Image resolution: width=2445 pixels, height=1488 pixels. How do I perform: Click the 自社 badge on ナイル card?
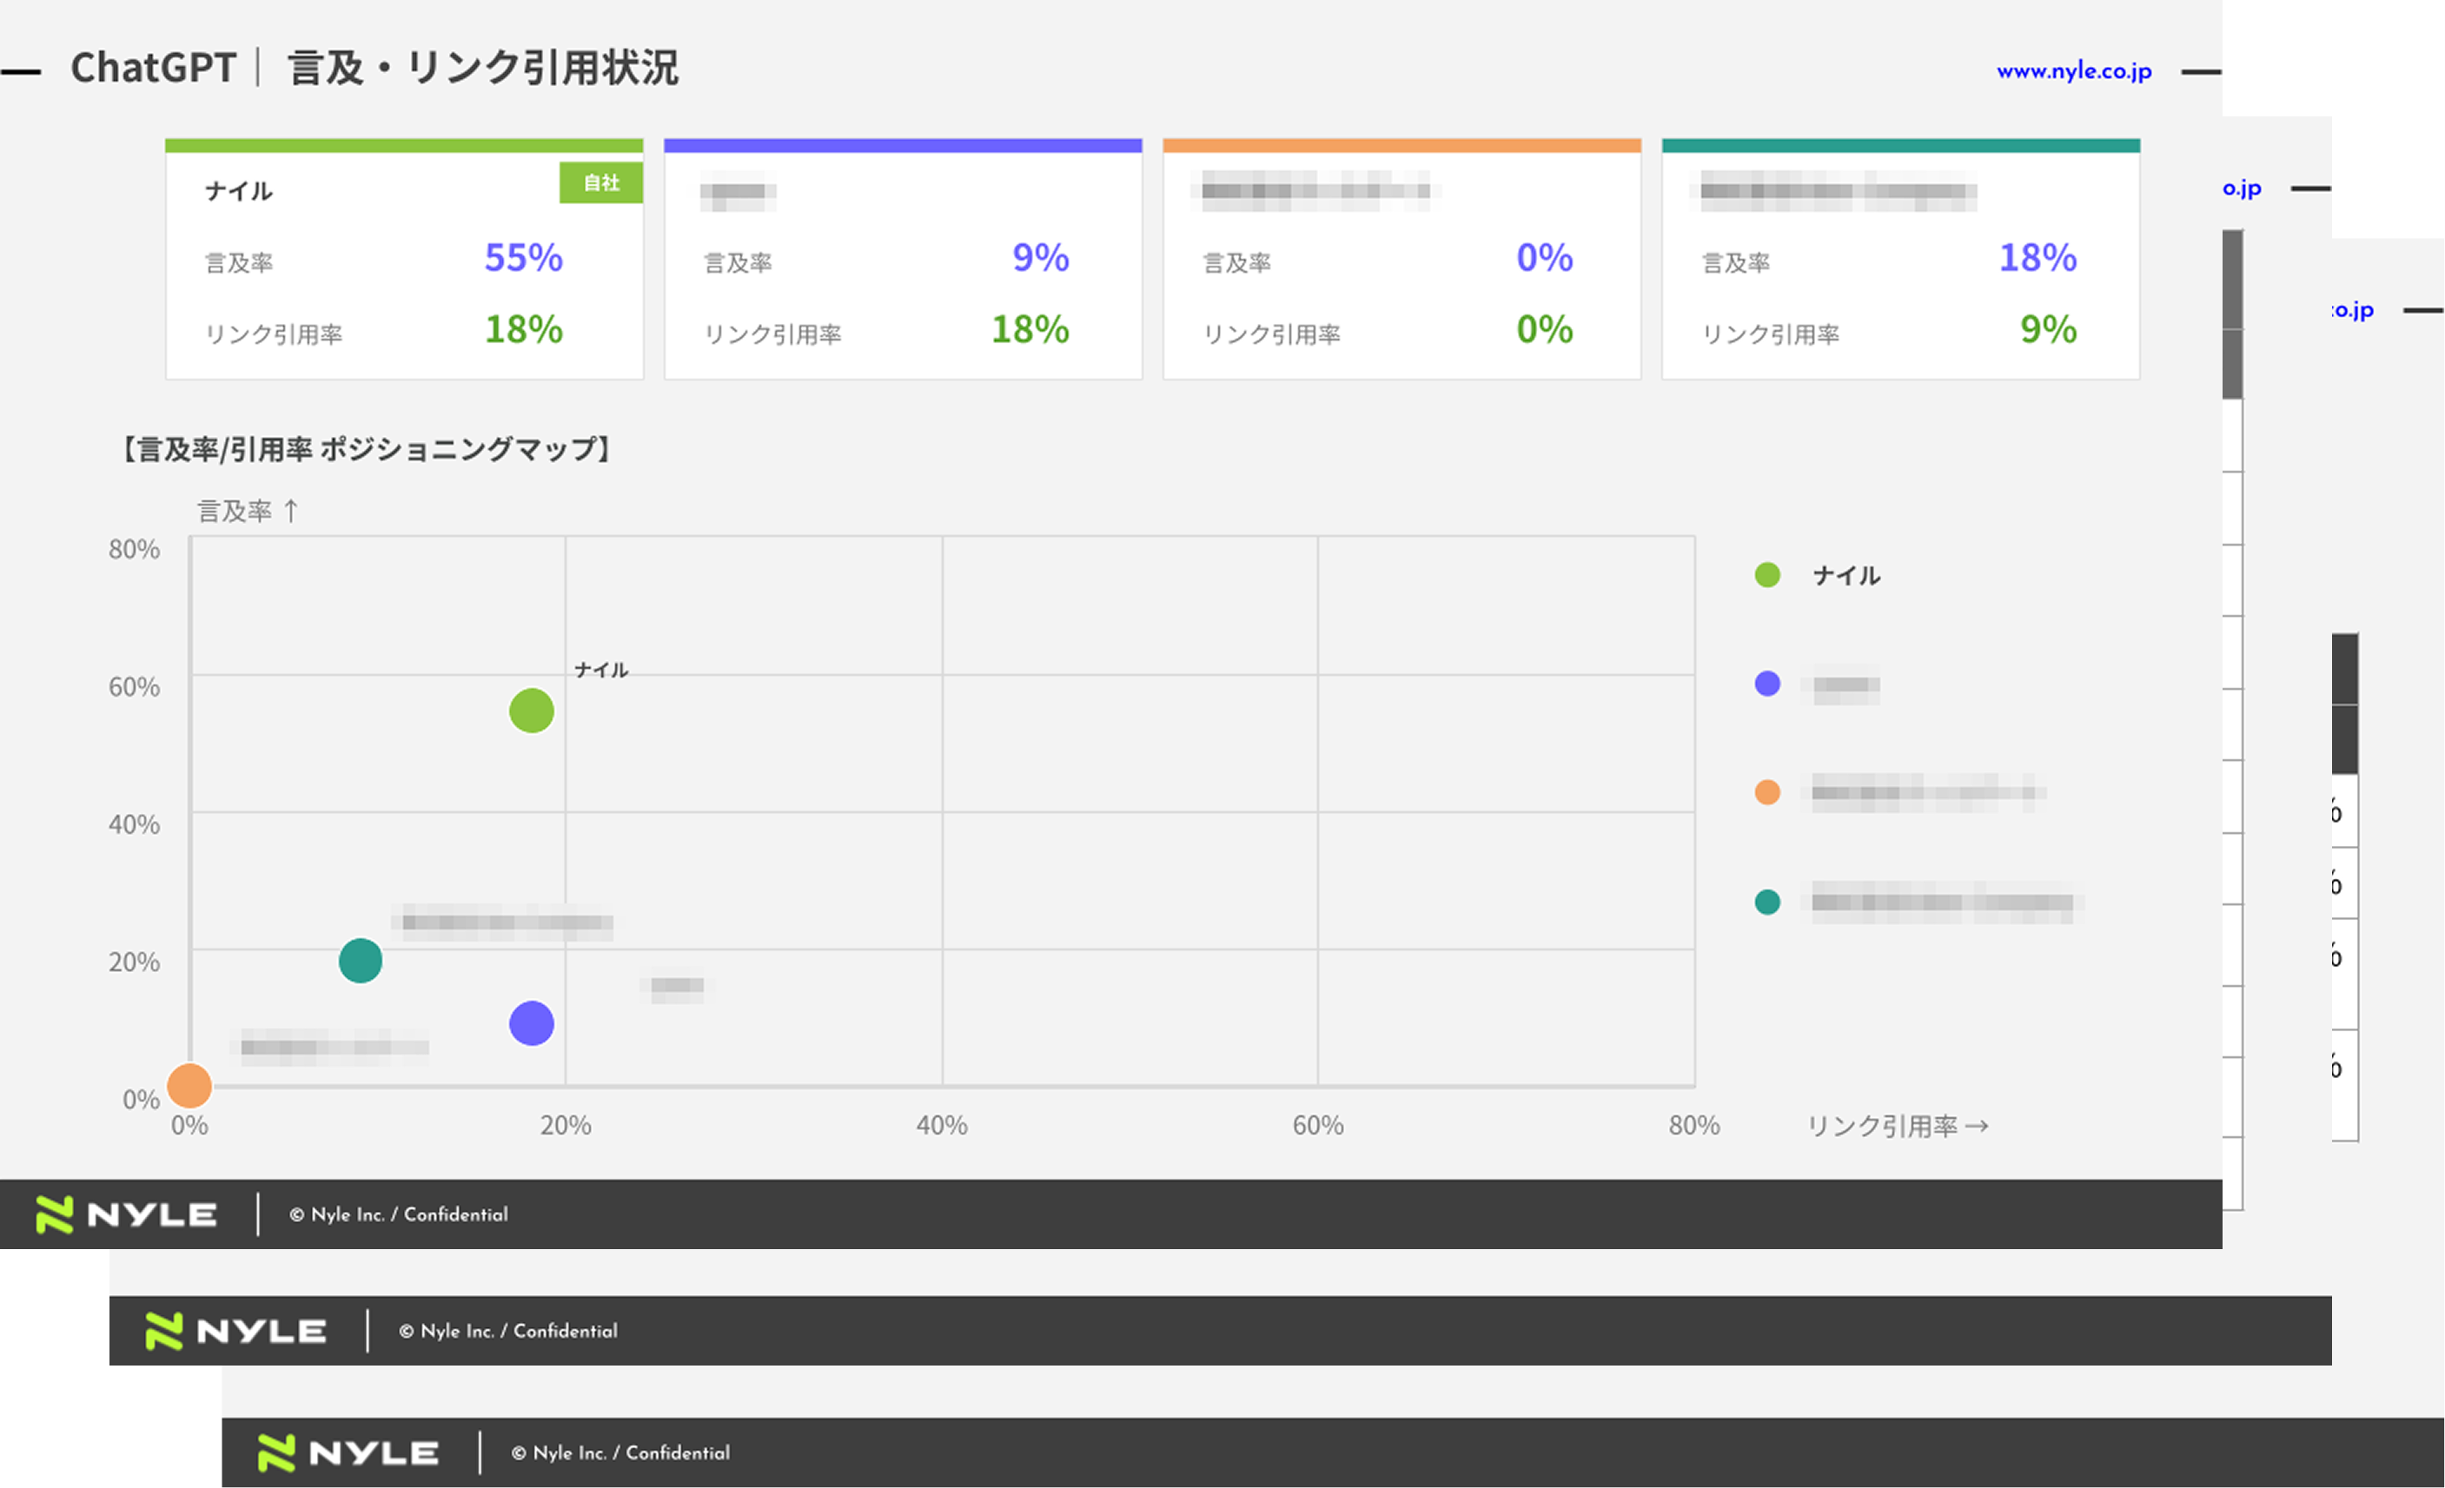(x=601, y=182)
